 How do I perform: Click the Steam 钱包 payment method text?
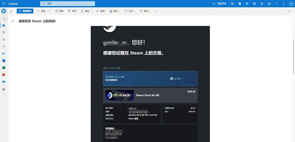(x=133, y=119)
